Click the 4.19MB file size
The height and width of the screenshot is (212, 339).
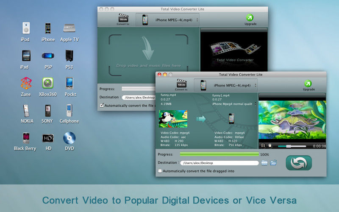(166, 104)
